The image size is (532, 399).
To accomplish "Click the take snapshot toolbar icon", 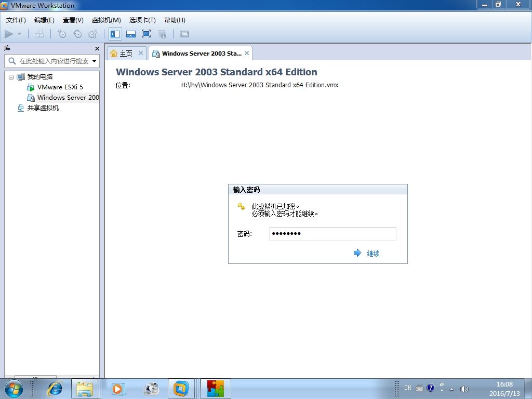I will tap(62, 34).
